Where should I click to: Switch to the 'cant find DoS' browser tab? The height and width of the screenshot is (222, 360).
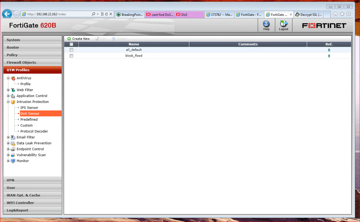[x=160, y=15]
